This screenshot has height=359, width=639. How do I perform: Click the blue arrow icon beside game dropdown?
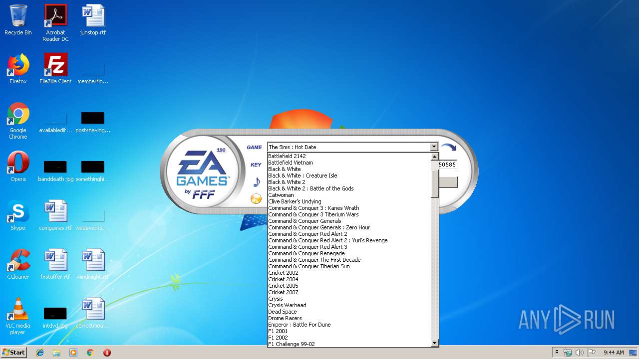click(x=448, y=147)
